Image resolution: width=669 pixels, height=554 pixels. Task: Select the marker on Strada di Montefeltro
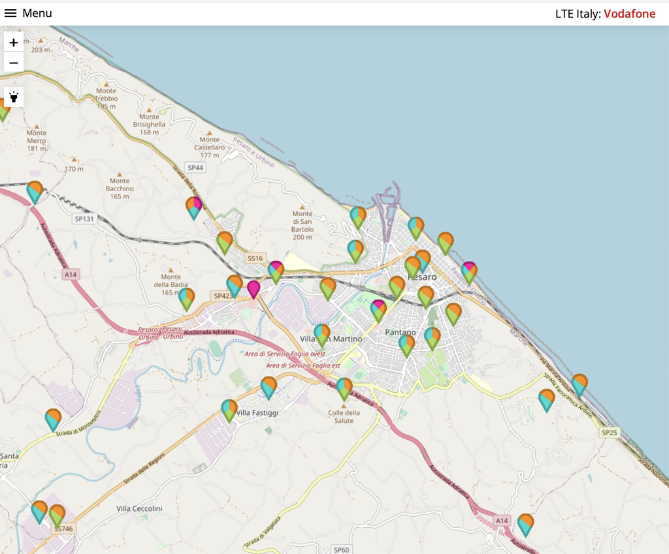point(53,419)
